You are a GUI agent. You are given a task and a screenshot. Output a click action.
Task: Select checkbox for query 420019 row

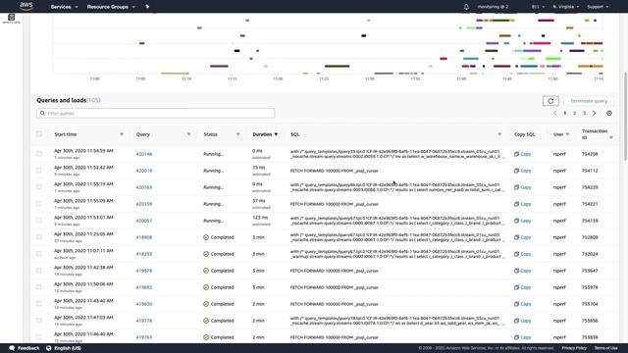coord(39,171)
